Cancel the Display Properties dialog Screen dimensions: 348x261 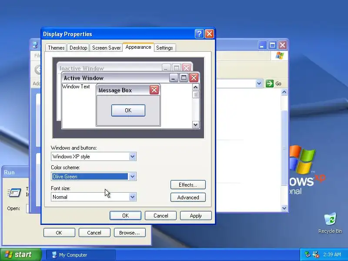click(x=161, y=215)
